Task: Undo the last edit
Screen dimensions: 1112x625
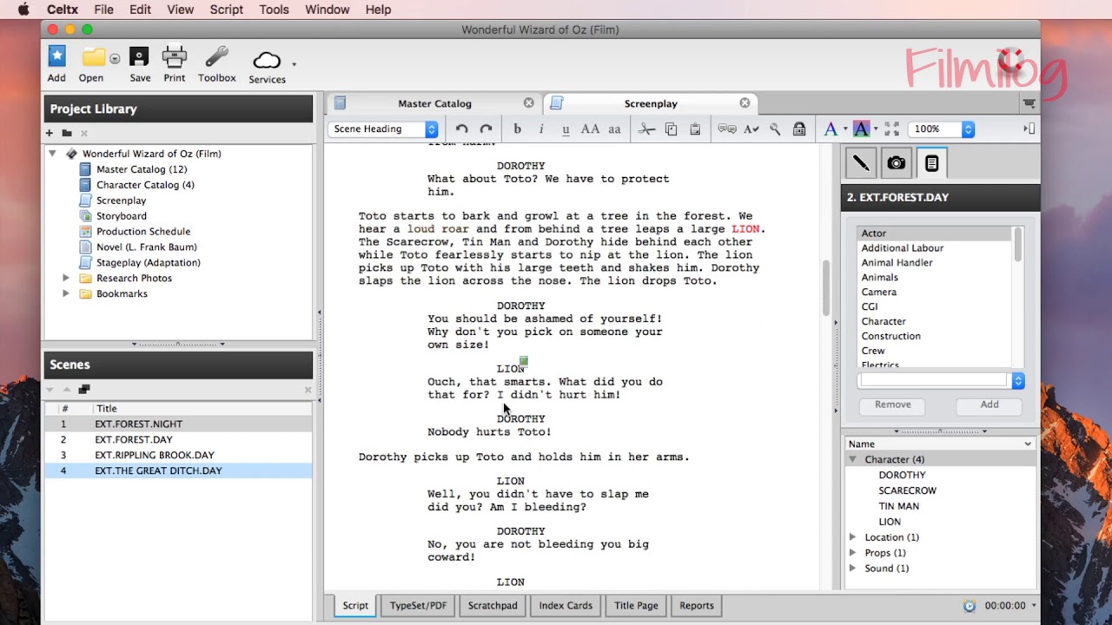Action: click(x=462, y=128)
